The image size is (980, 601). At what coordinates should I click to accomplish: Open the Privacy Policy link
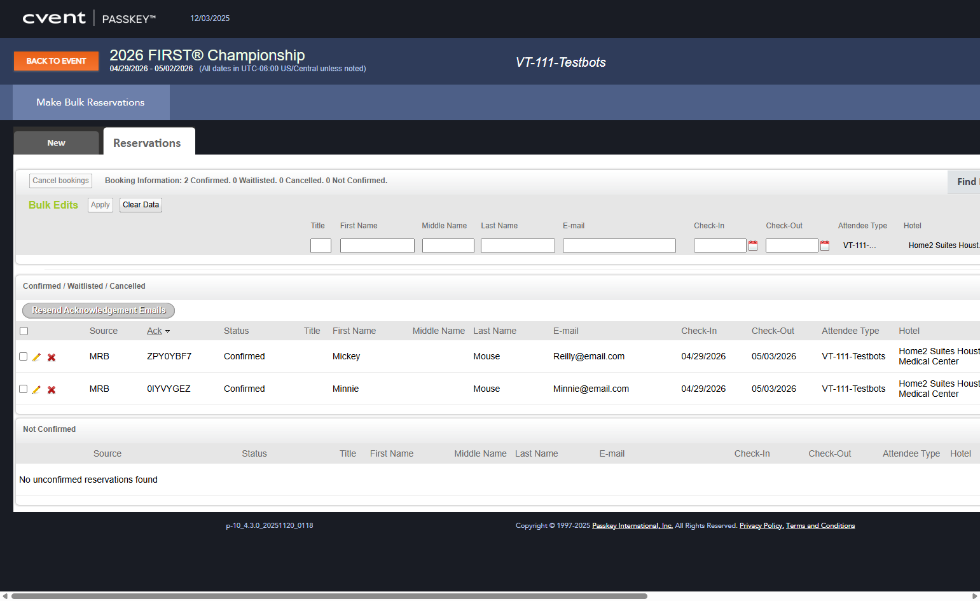[x=761, y=526]
